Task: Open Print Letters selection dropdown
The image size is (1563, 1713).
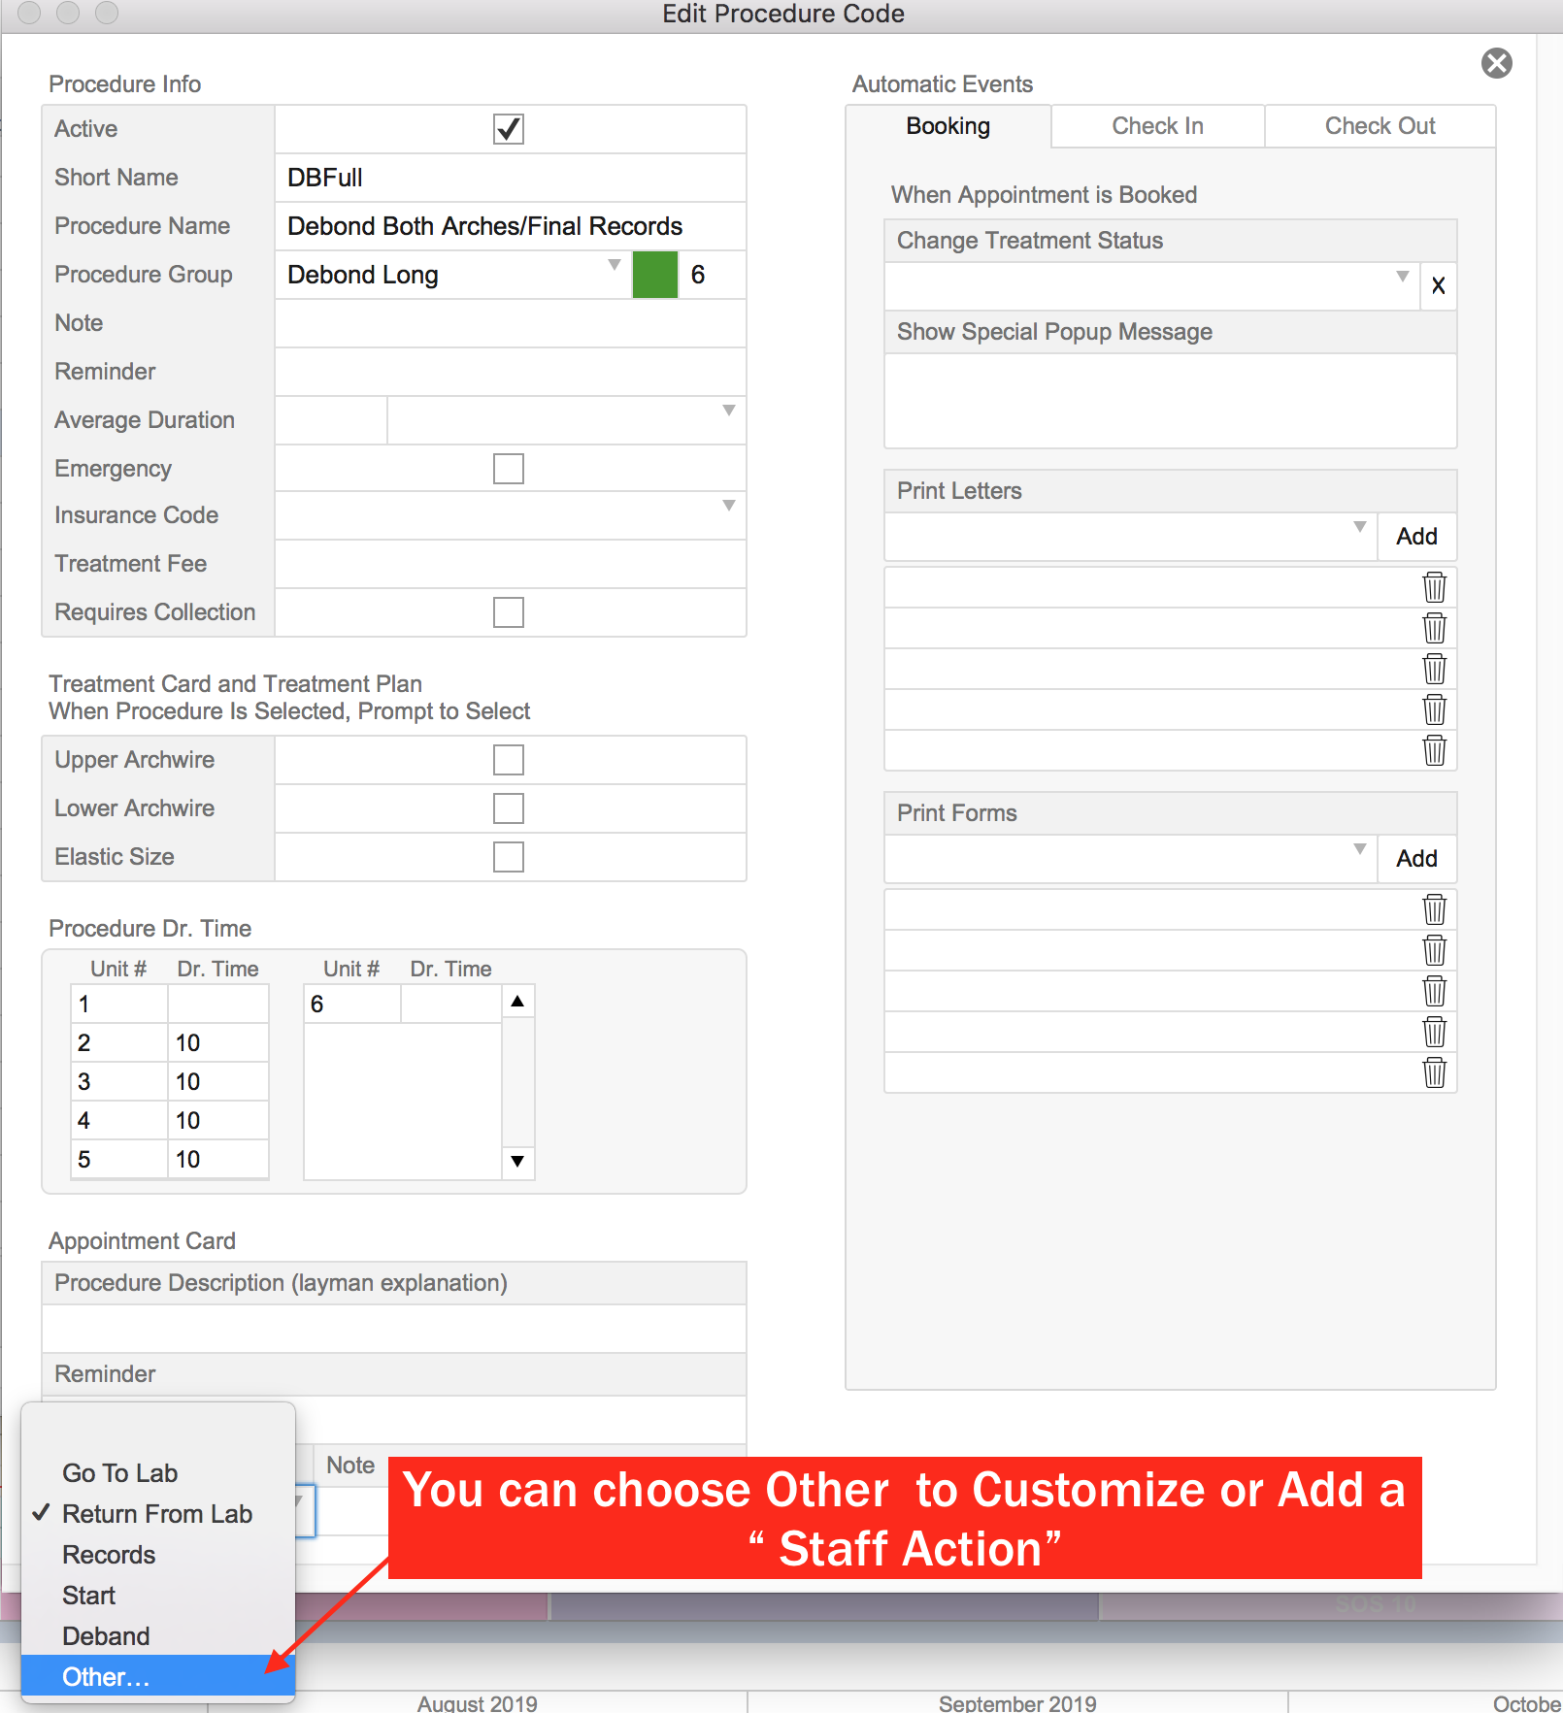Action: 1359,527
